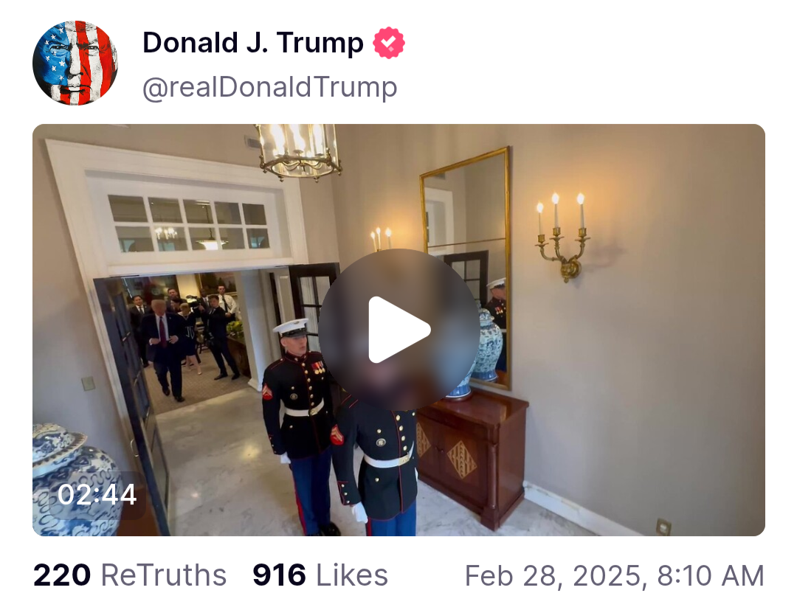Screen dimensions: 797x607
Task: Click the number 220 in the stats row
Action: tap(62, 575)
